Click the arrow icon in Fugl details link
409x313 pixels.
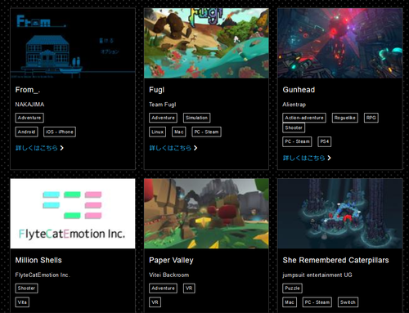[x=196, y=148]
